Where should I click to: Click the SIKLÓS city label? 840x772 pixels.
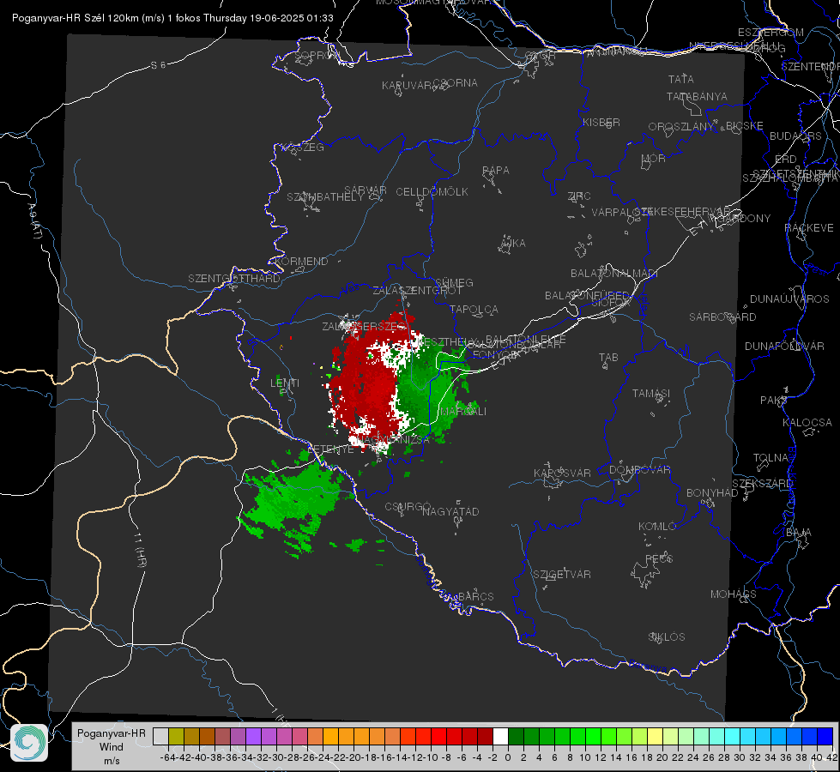pos(667,637)
